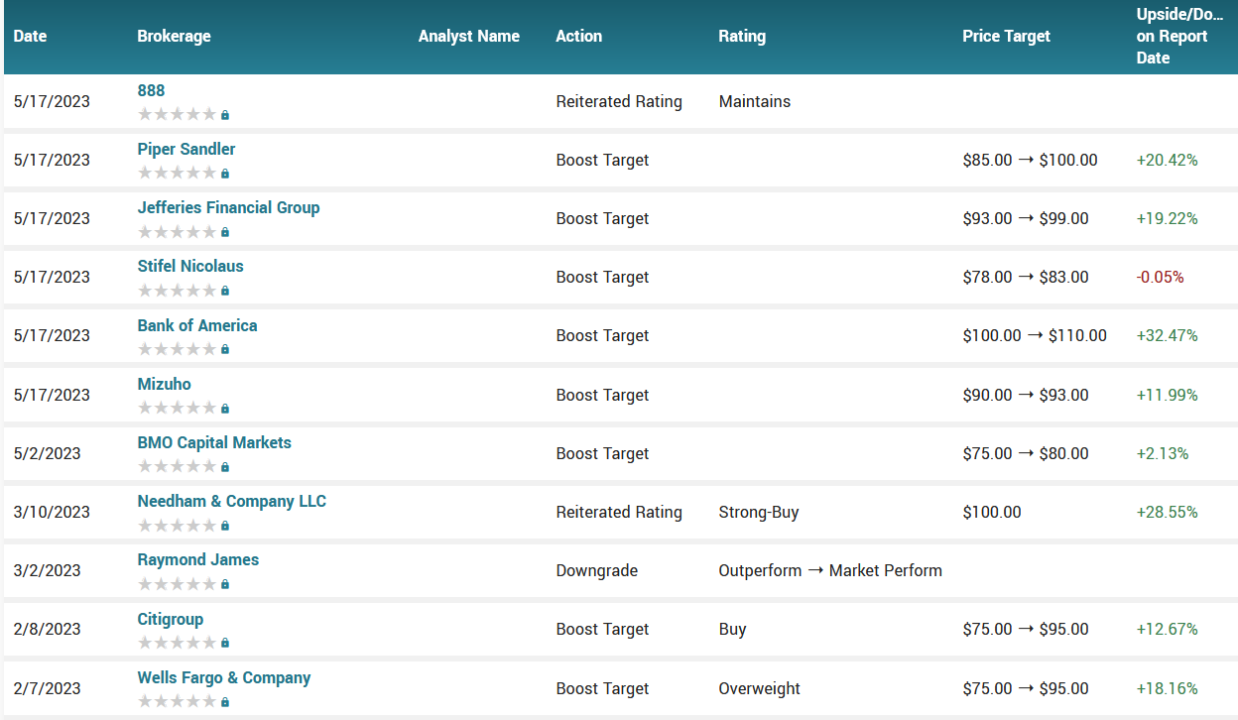Image resolution: width=1238 pixels, height=720 pixels.
Task: Open the Raymond James link
Action: click(x=198, y=559)
